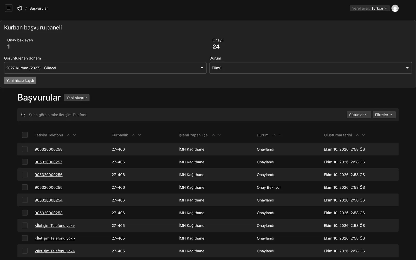The image size is (416, 260).
Task: Open the Yerel ayar language selector
Action: 369,8
